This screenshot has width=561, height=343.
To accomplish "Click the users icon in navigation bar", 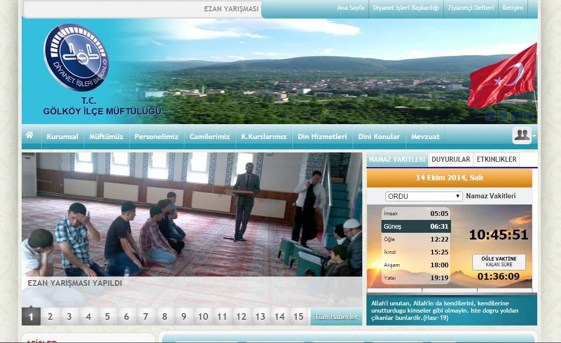I will [522, 135].
